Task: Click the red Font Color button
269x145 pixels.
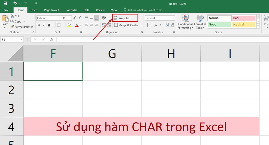Action: (77, 25)
